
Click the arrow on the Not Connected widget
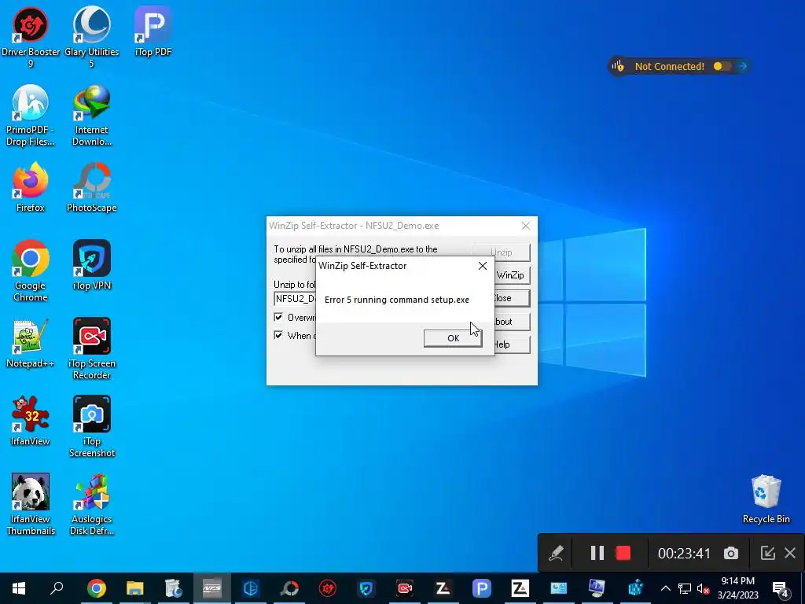[742, 66]
